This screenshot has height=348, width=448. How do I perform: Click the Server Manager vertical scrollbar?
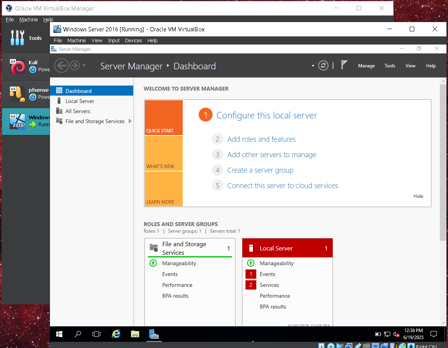coord(443,163)
